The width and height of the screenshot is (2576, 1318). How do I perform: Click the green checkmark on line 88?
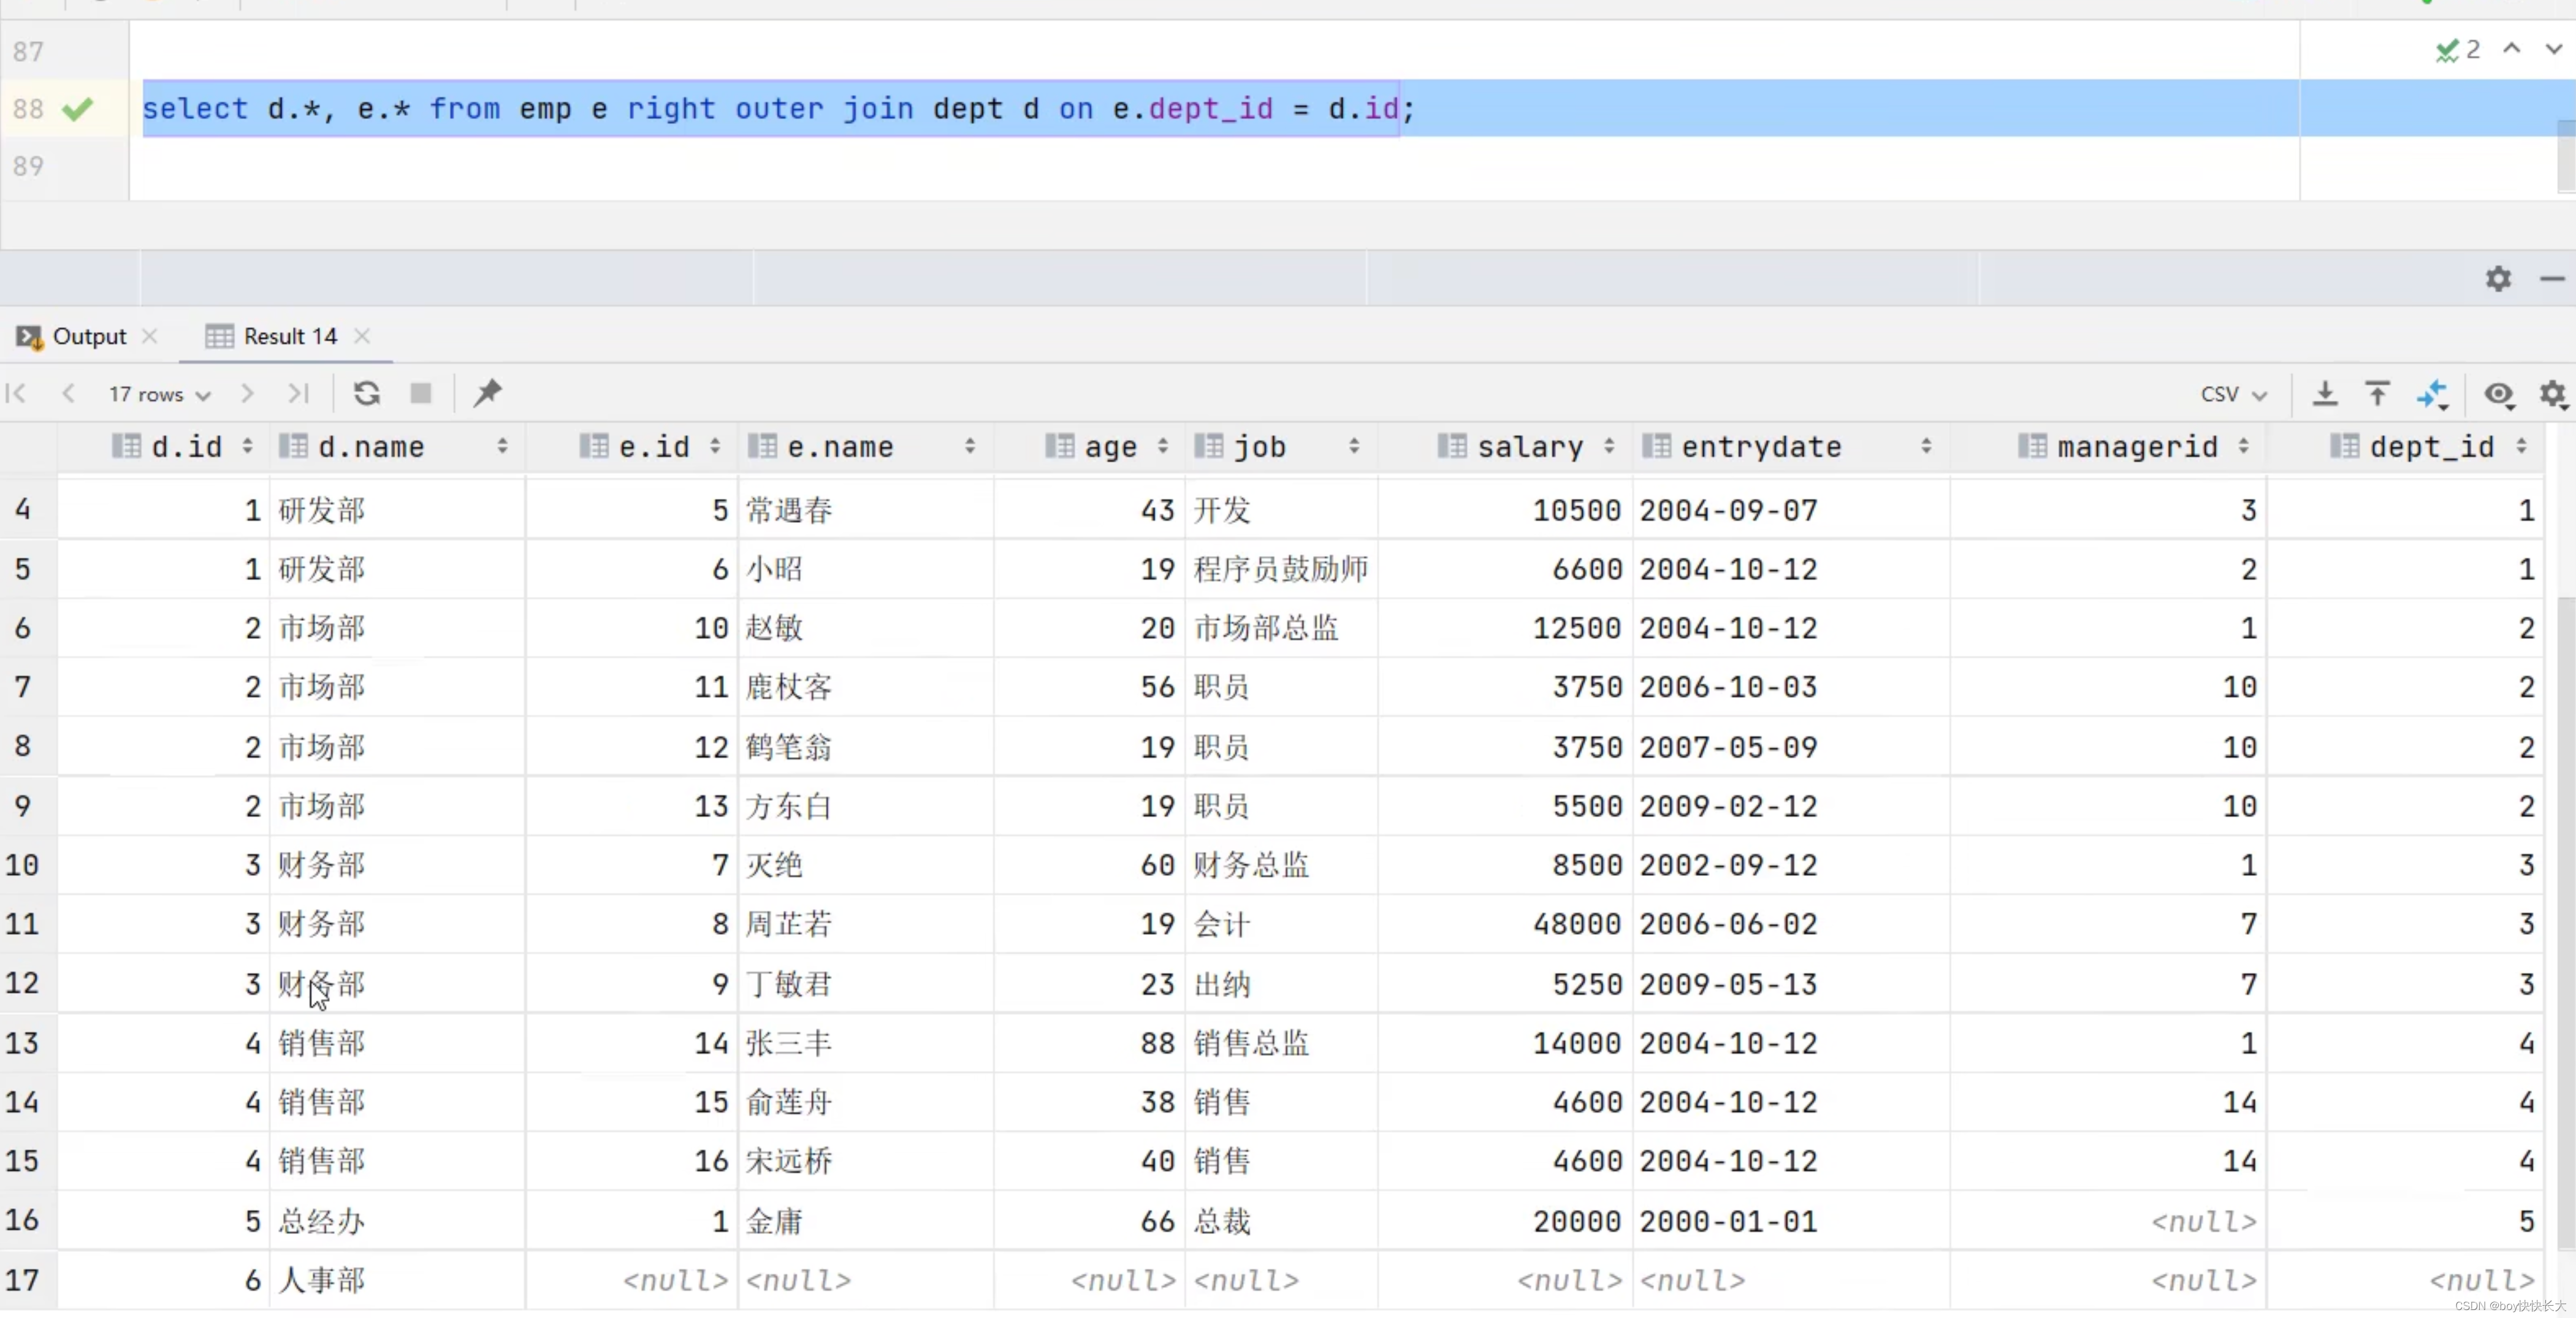tap(77, 108)
